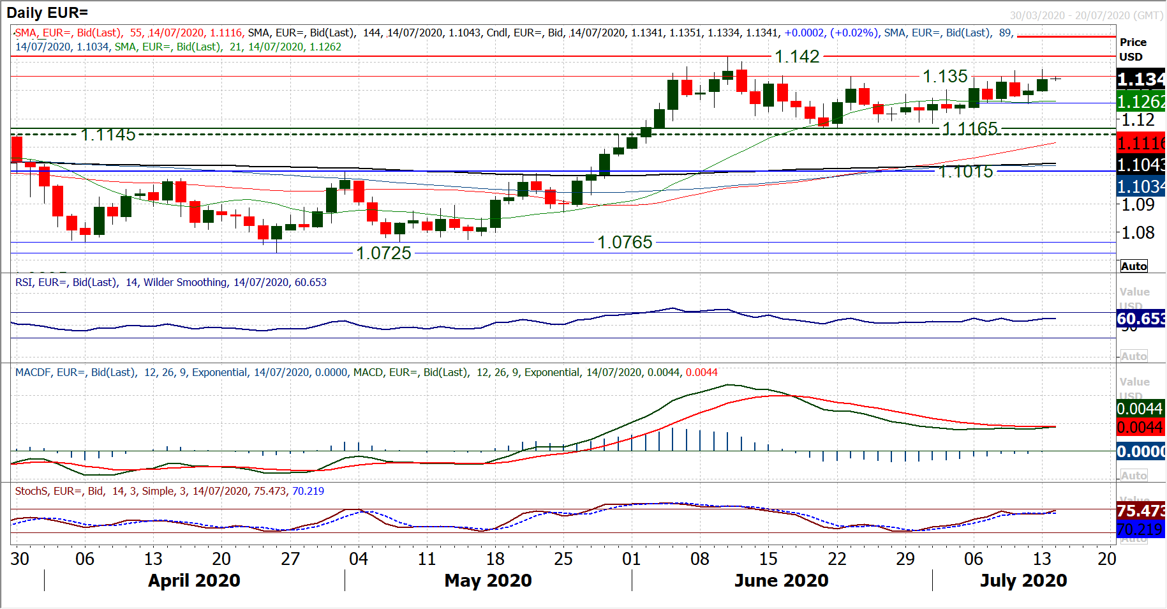This screenshot has height=609, width=1167.
Task: Select the 1.0725 lower level label
Action: (x=383, y=253)
